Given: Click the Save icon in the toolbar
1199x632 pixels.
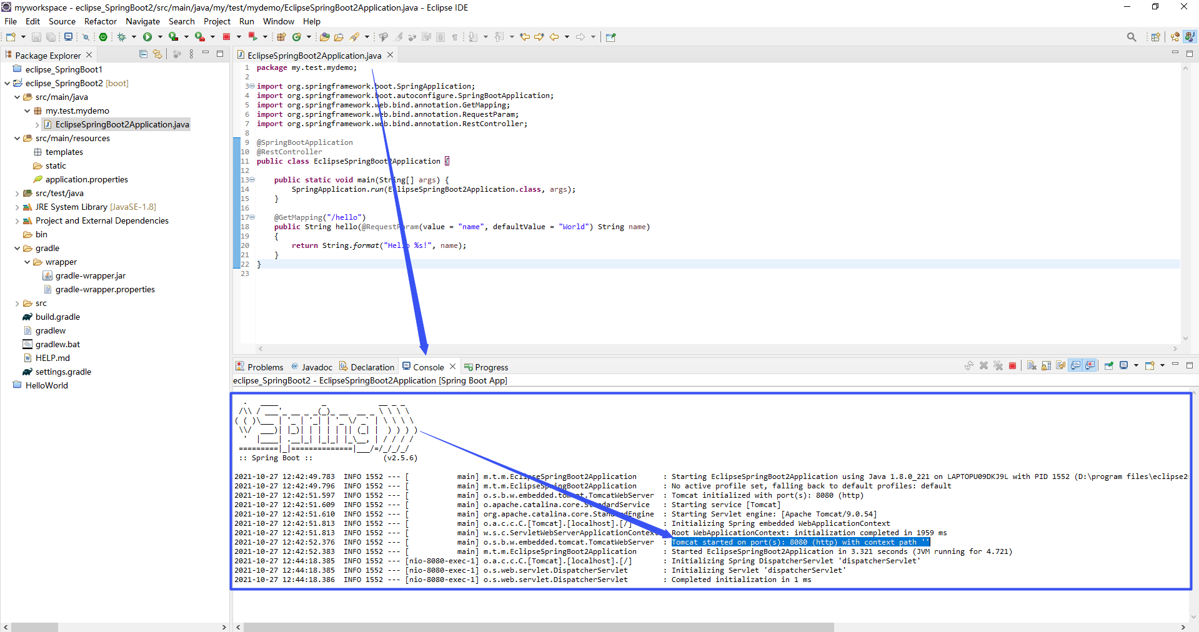Looking at the screenshot, I should (x=36, y=37).
